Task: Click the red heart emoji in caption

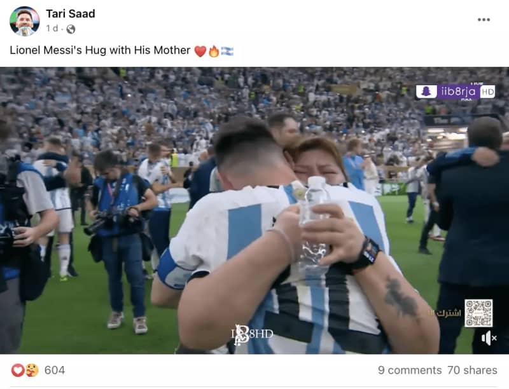Action: [200, 51]
